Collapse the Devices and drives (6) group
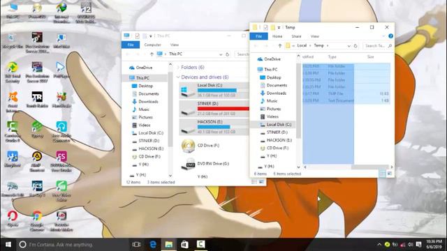Image resolution: width=447 pixels, height=251 pixels. [x=178, y=77]
